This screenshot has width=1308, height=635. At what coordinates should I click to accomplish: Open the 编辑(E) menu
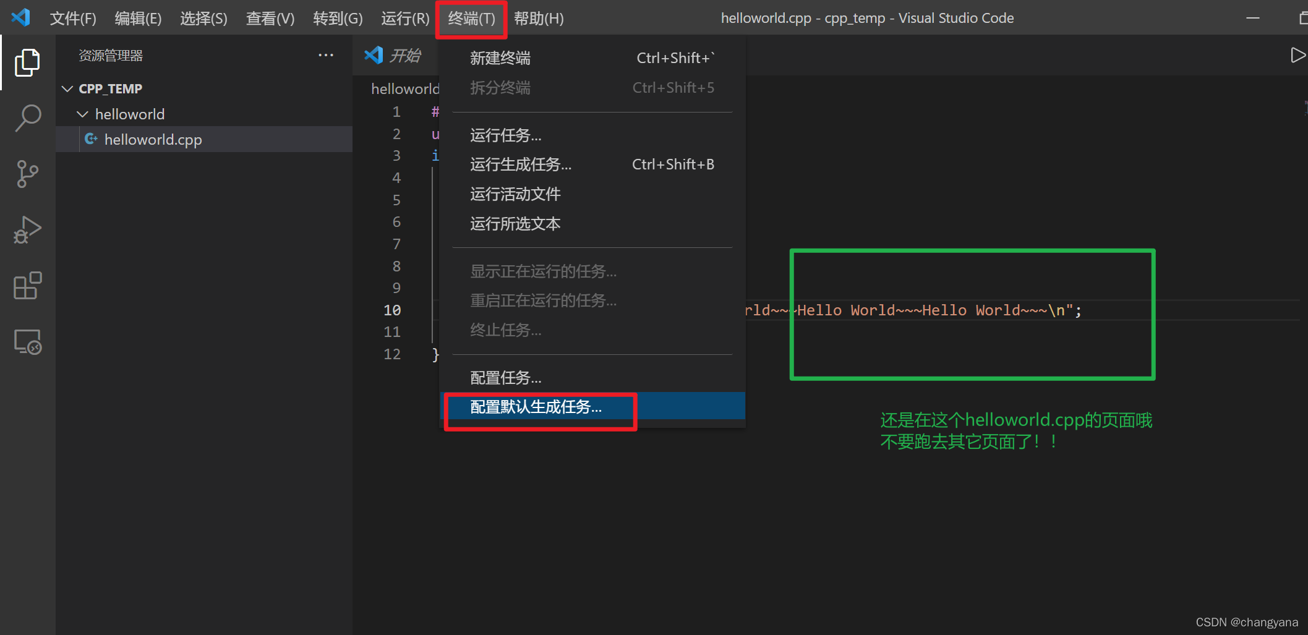tap(138, 18)
